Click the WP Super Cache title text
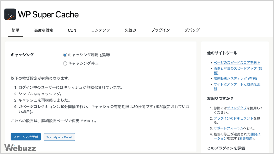 [48, 14]
